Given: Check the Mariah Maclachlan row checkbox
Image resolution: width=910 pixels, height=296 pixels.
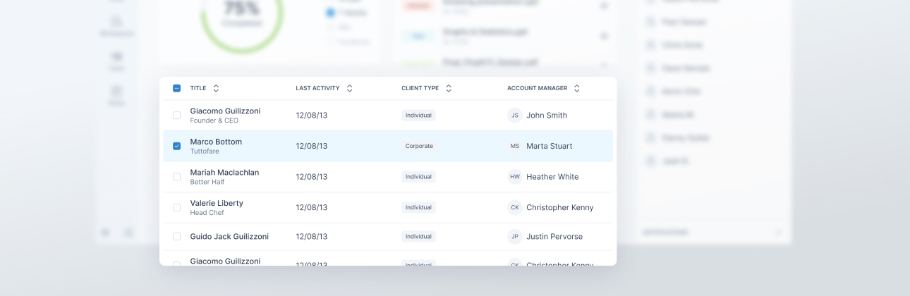Looking at the screenshot, I should click(x=176, y=177).
